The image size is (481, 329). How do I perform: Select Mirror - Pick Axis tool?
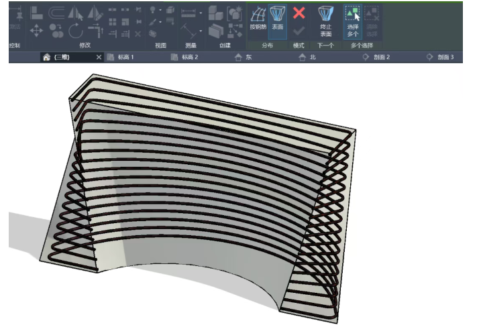pyautogui.click(x=75, y=13)
